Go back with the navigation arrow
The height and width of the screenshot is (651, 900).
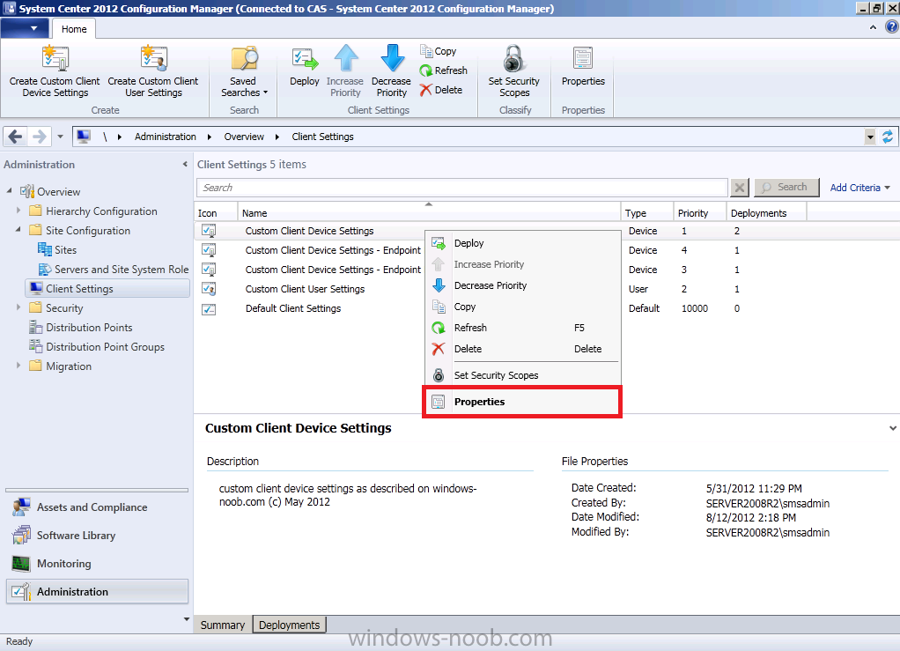coord(16,137)
